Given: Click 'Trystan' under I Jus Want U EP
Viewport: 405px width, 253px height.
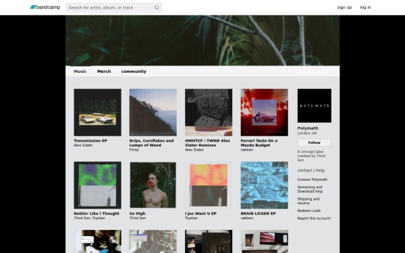Looking at the screenshot, I should tap(192, 218).
